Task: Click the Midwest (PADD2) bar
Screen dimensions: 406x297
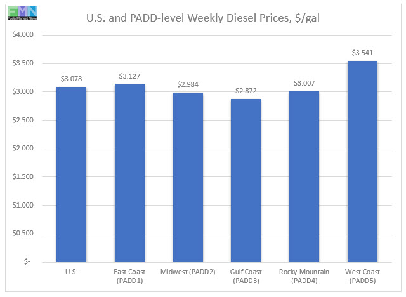Action: (187, 177)
